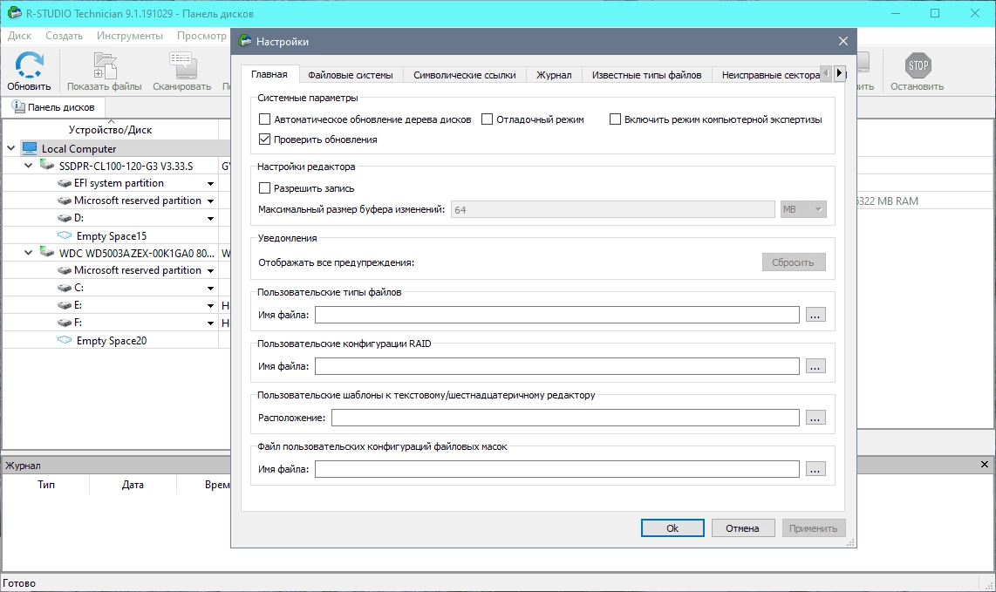The width and height of the screenshot is (996, 592).
Task: Click the Обновить refresh icon
Action: (x=30, y=65)
